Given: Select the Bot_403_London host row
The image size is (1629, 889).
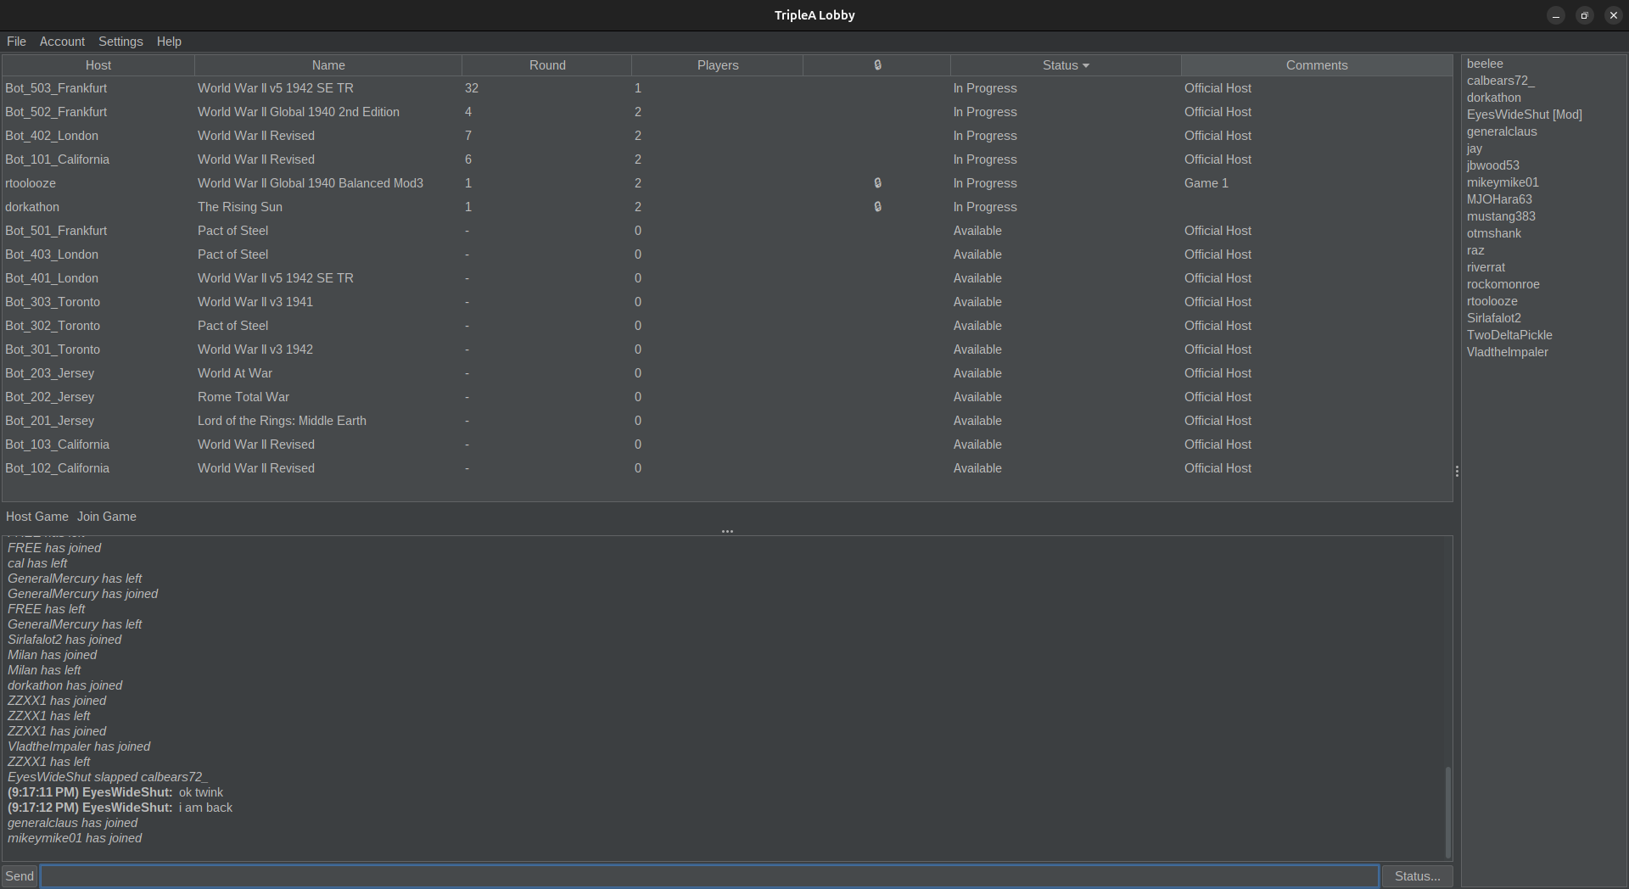Looking at the screenshot, I should (x=727, y=254).
